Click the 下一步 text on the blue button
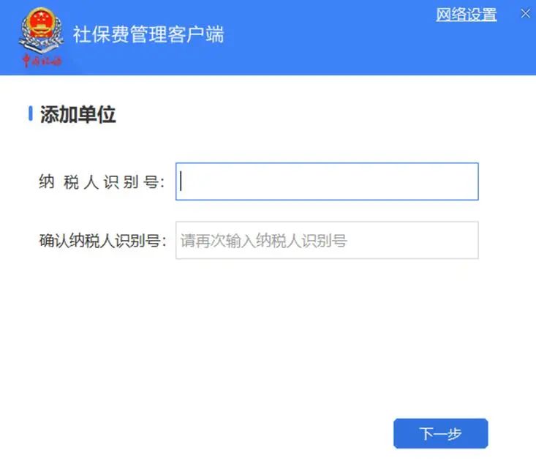 point(441,433)
